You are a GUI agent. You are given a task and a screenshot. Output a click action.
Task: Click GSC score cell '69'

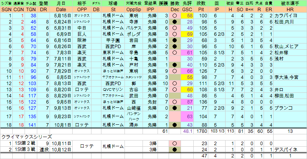[187, 34]
